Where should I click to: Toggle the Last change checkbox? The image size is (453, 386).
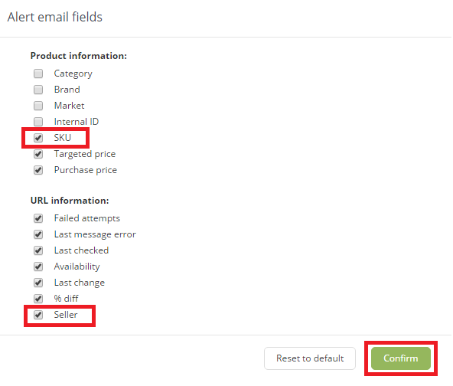(x=38, y=283)
